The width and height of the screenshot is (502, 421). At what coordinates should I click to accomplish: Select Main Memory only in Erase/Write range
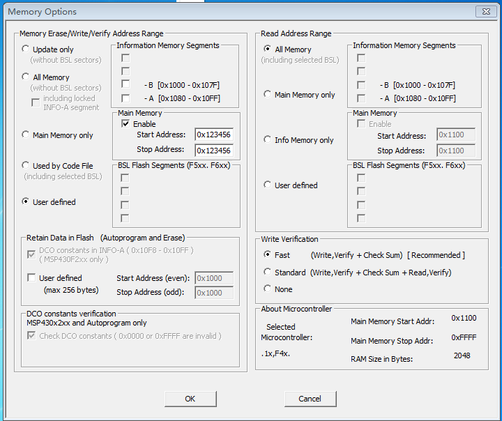point(25,135)
